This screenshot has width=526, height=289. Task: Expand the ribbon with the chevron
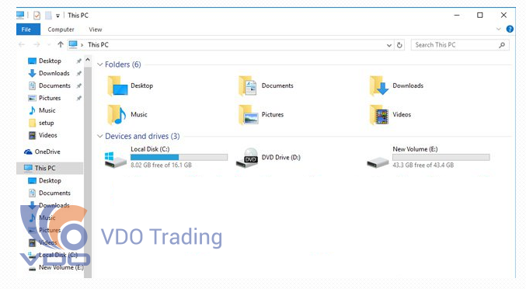pyautogui.click(x=499, y=30)
